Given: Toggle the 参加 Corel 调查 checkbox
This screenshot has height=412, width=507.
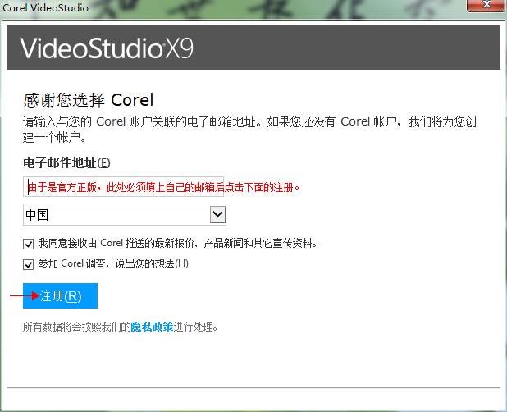Looking at the screenshot, I should tap(29, 264).
